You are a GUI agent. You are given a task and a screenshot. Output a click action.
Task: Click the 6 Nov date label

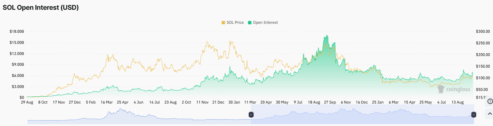pos(346,102)
